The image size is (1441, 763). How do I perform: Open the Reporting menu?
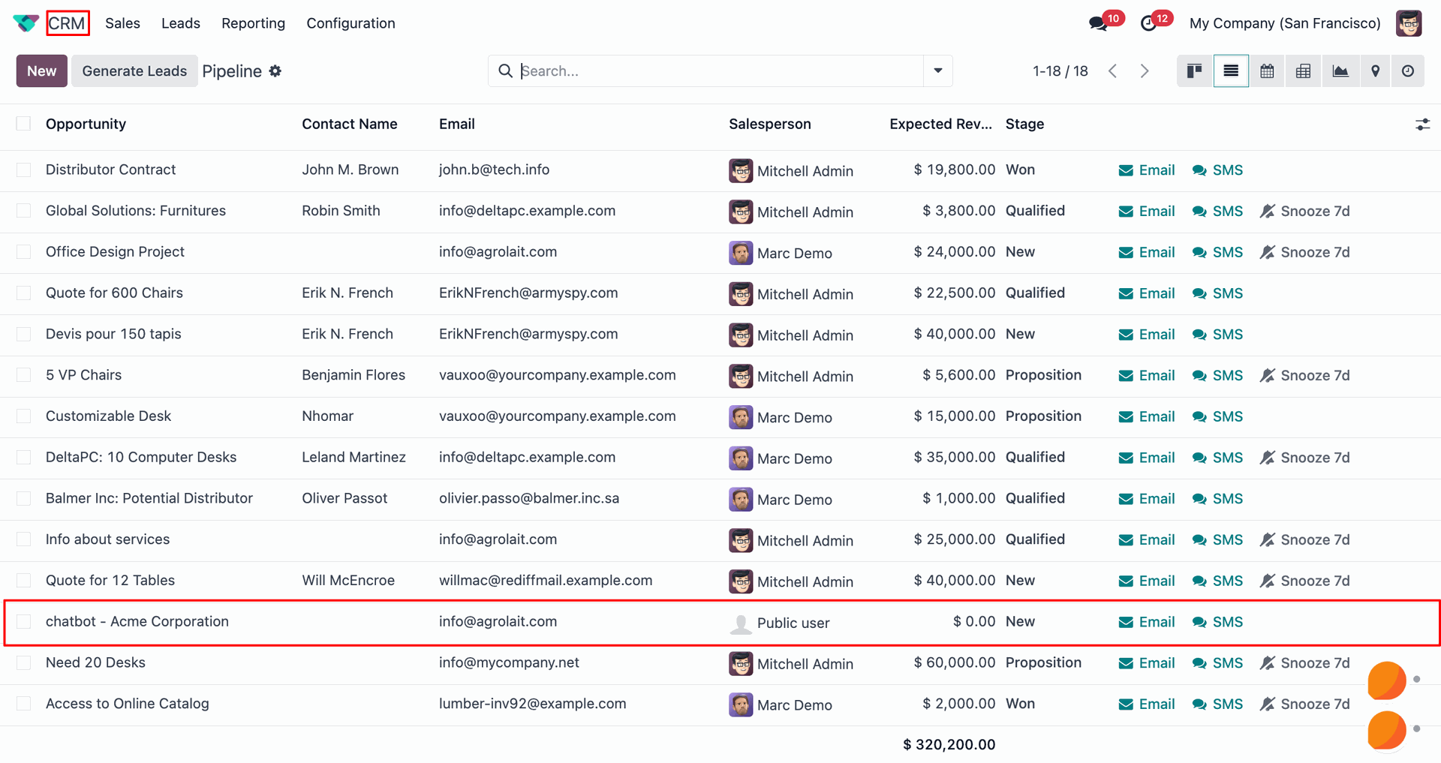pos(253,23)
